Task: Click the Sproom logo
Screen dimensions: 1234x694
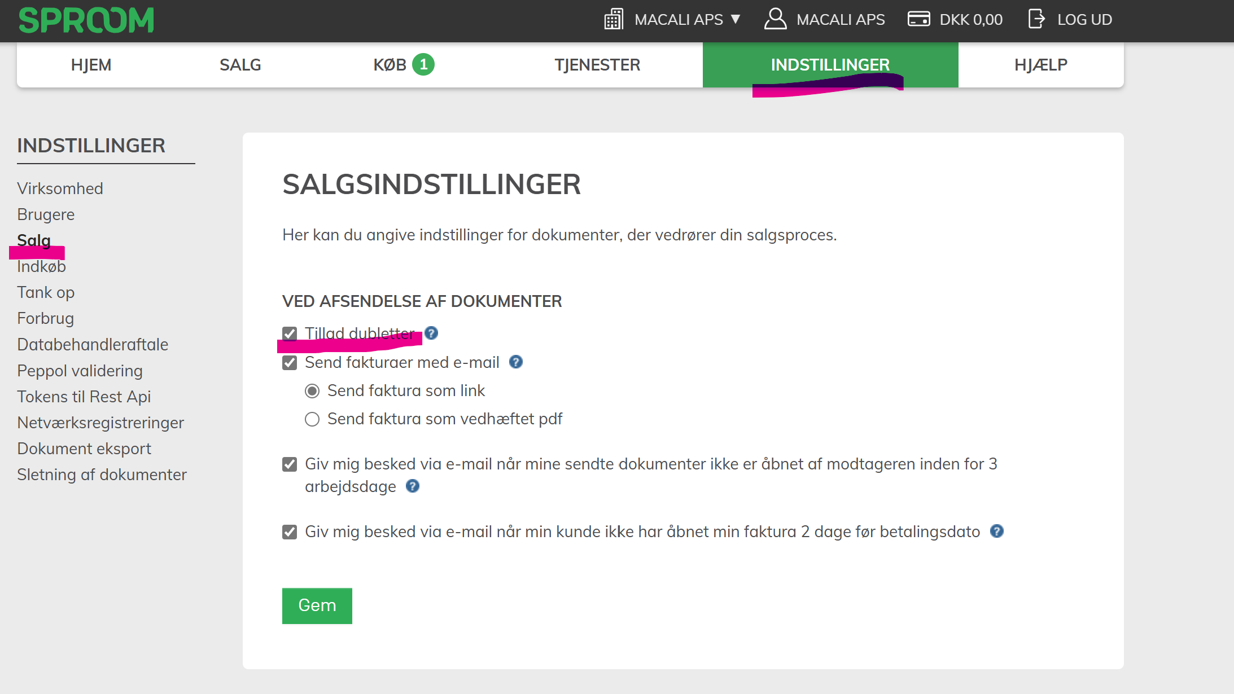Action: pos(86,20)
